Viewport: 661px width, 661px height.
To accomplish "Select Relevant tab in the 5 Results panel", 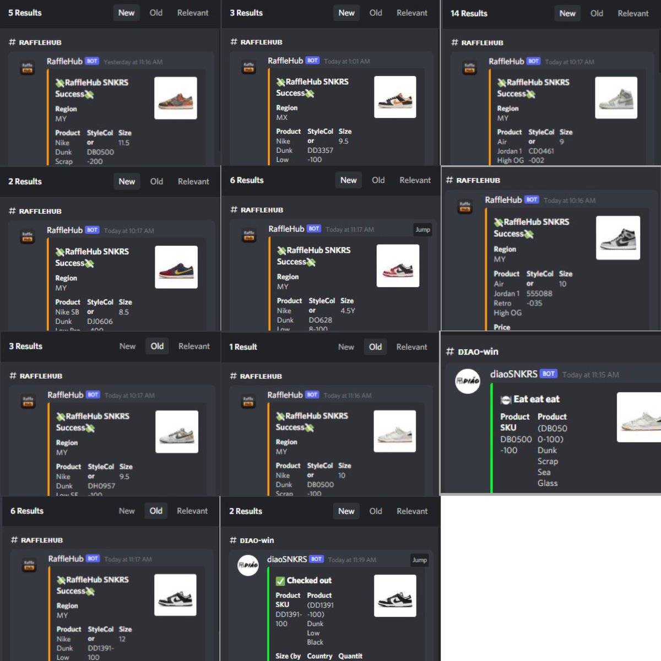I will (x=193, y=13).
